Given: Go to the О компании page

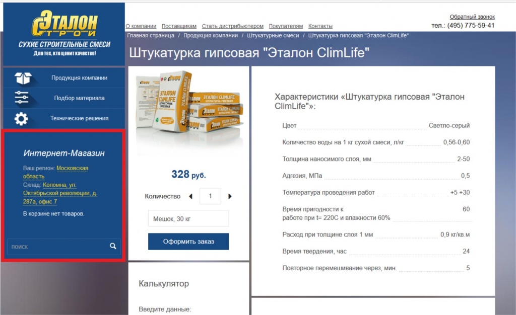Looking at the screenshot, I should (141, 26).
